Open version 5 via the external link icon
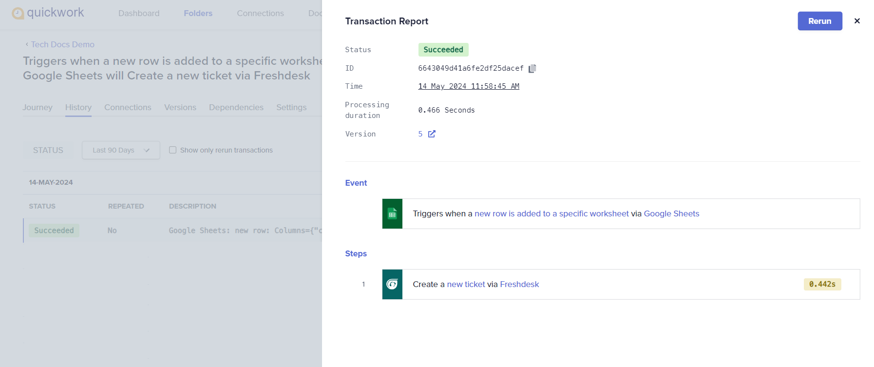874x367 pixels. (x=432, y=134)
